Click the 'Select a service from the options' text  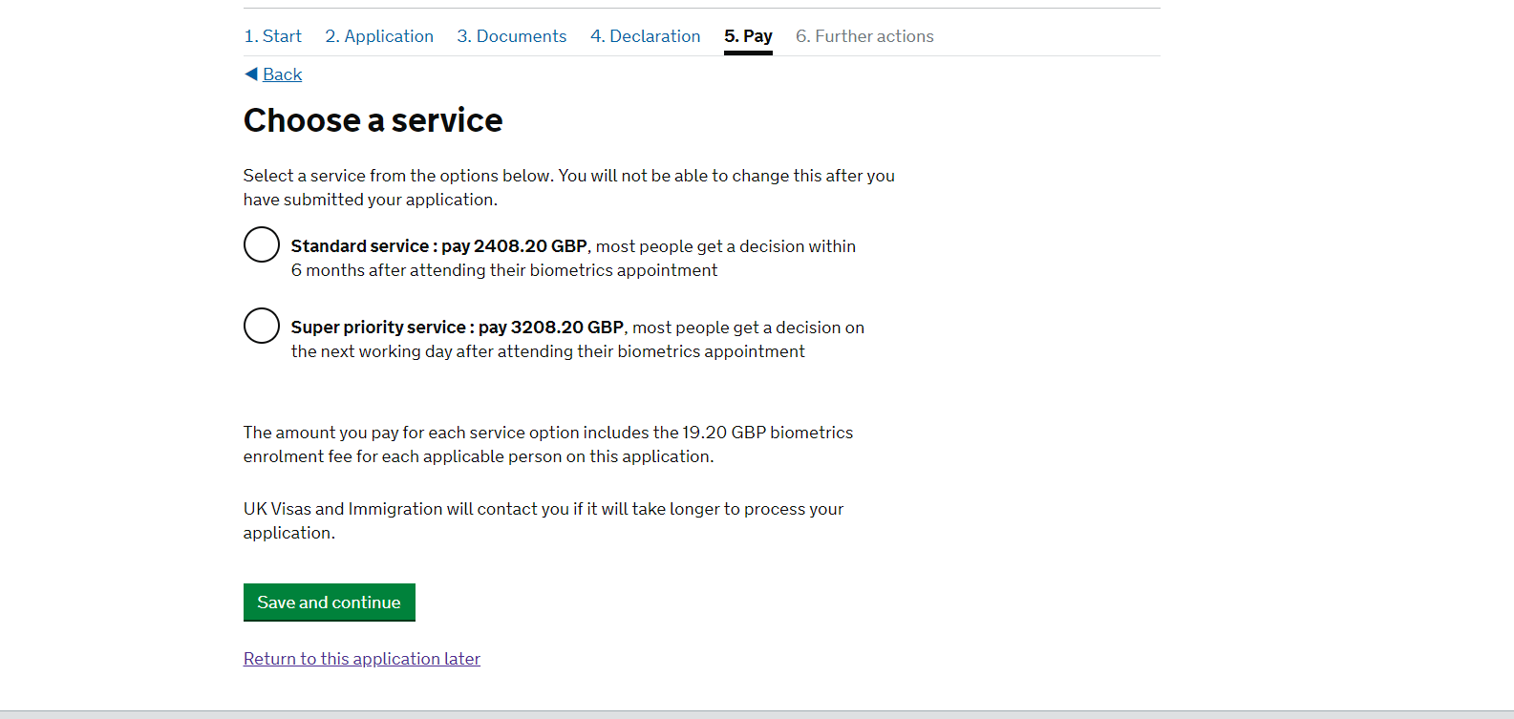click(x=568, y=187)
